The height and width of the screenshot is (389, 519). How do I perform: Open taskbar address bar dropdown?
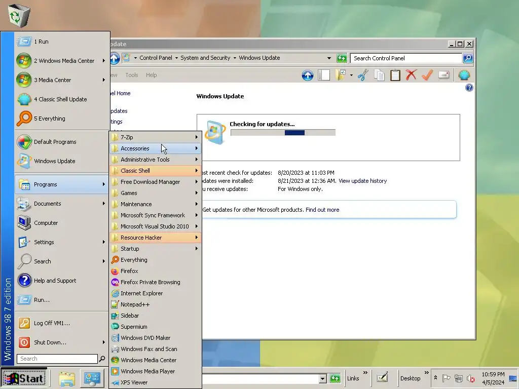point(322,378)
